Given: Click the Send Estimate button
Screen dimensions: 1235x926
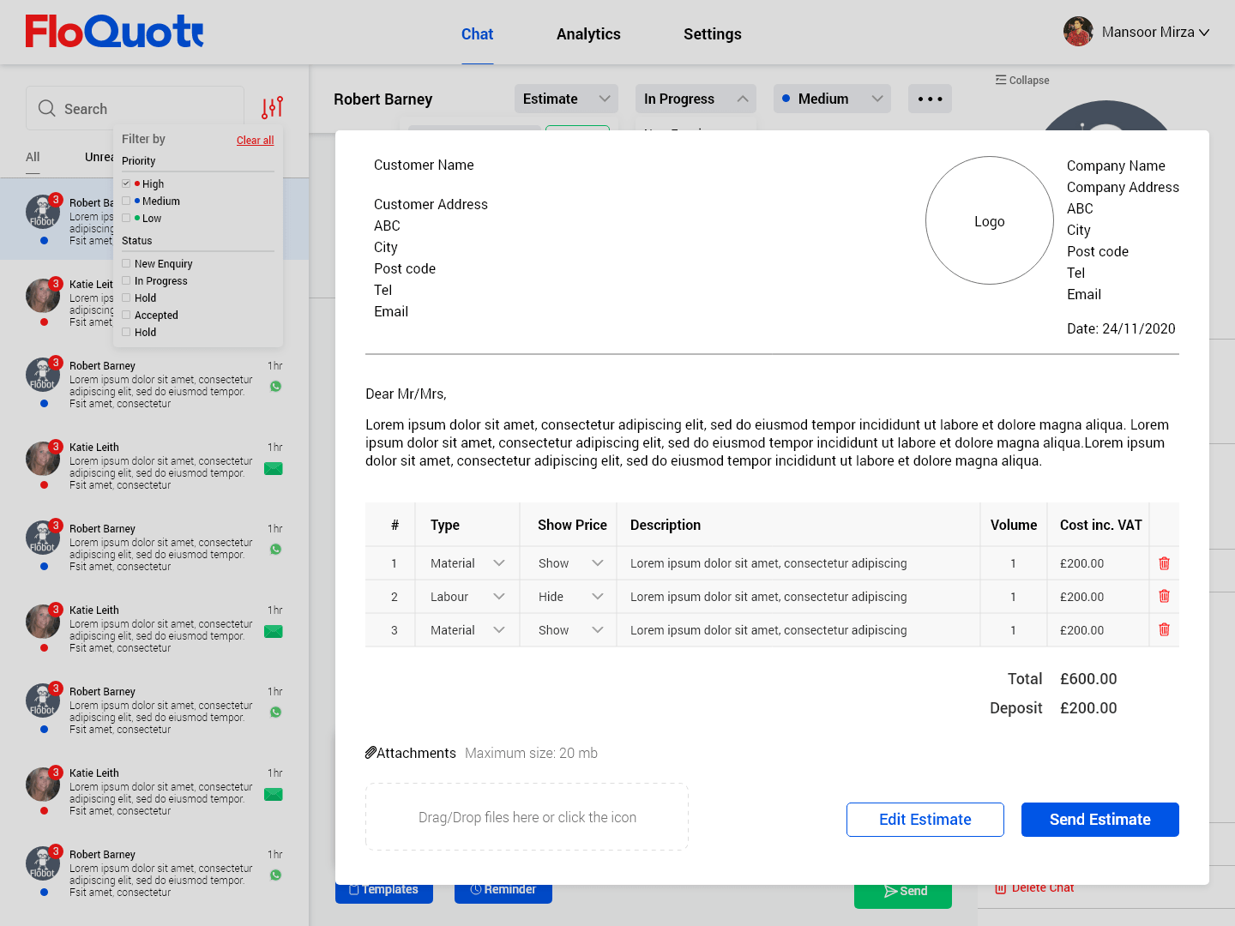Looking at the screenshot, I should 1100,820.
